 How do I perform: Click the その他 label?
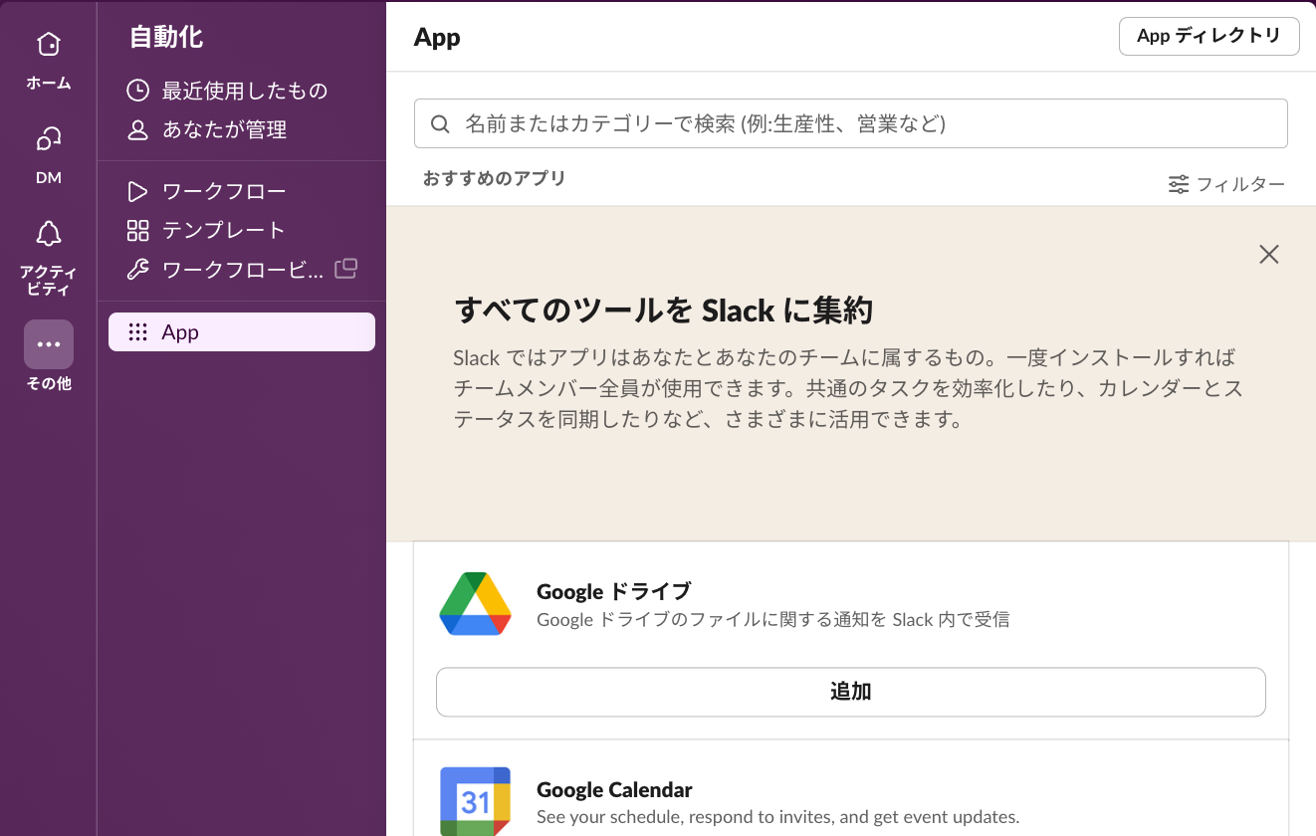click(49, 383)
